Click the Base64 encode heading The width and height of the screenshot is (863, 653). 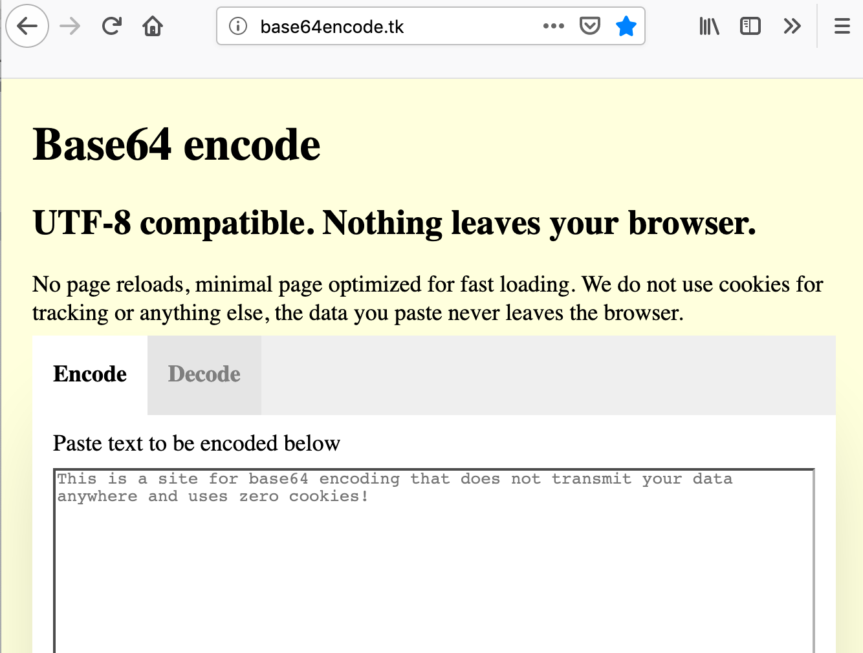176,144
